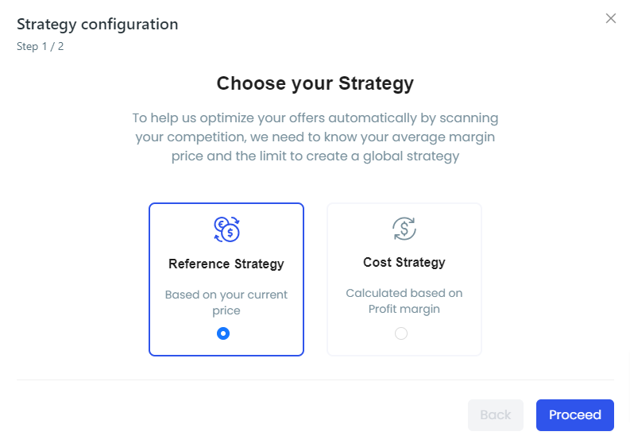This screenshot has height=443, width=630.
Task: Select the Reference Strategy radio button
Action: point(223,333)
